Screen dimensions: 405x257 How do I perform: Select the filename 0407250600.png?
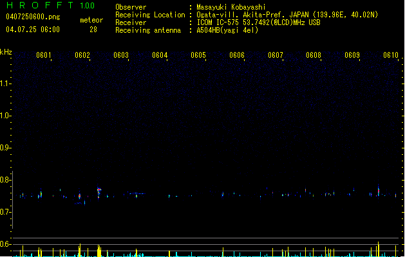point(33,17)
